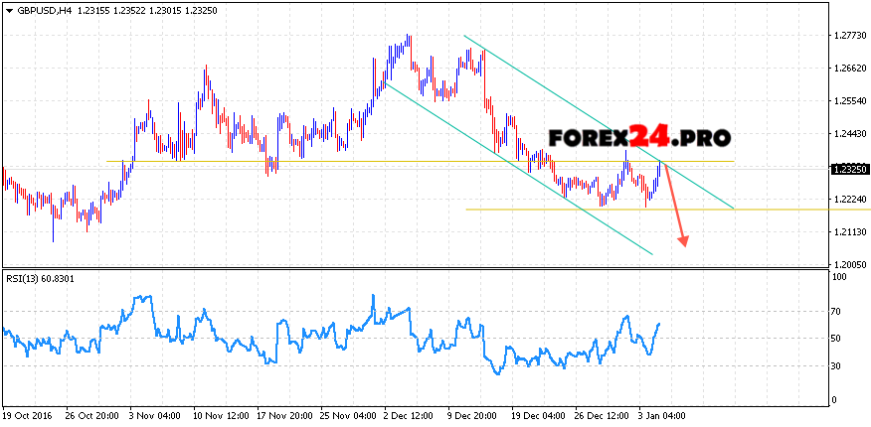Click the 10 Nov 12:00 time label
Screen dimensions: 871x427
point(223,416)
